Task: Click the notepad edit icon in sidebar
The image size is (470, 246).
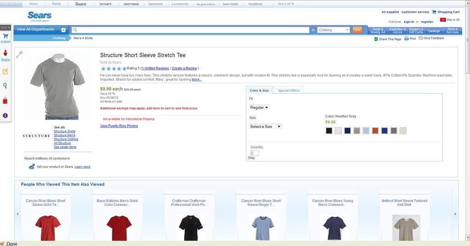Action: [5, 71]
